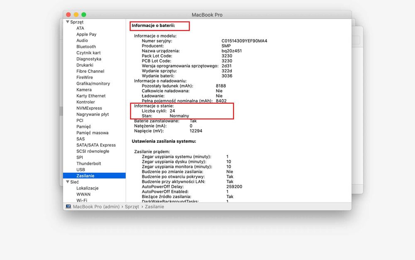Click Zasilanie in the path bar

tap(154, 206)
